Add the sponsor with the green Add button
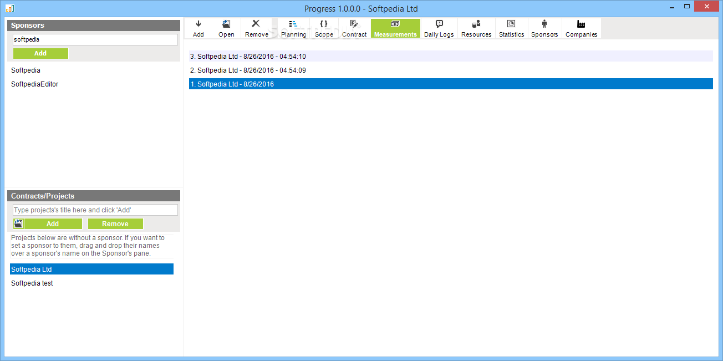723x361 pixels. (x=40, y=53)
